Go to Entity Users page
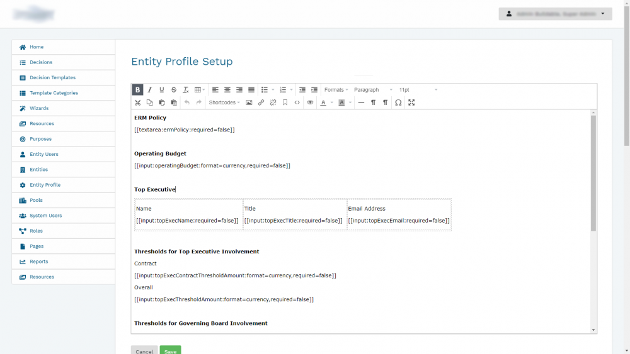The image size is (630, 354). click(43, 154)
